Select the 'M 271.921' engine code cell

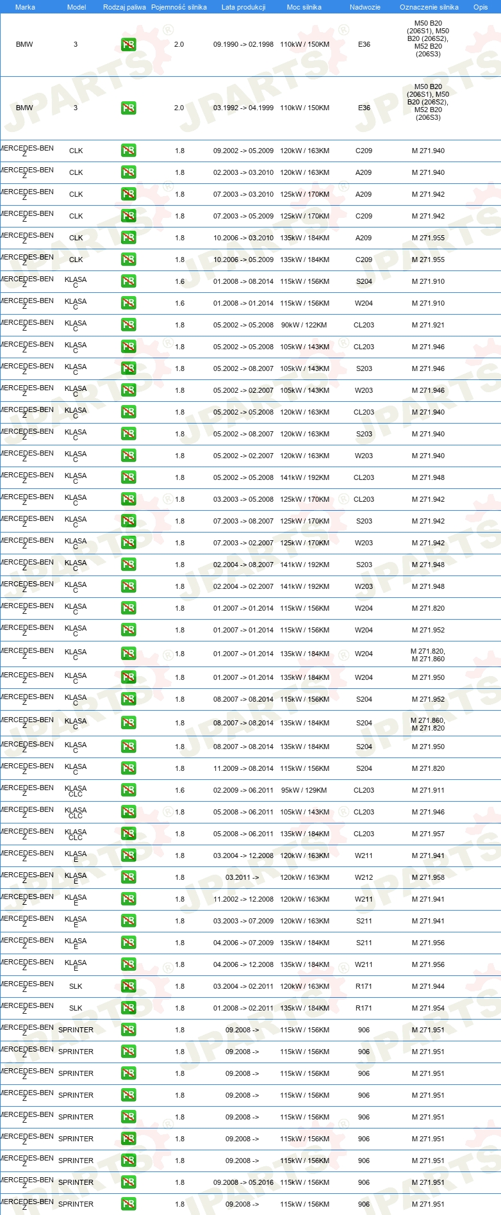tap(428, 325)
